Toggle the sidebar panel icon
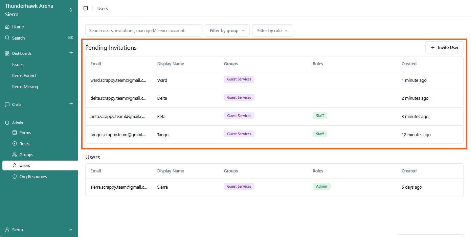The height and width of the screenshot is (237, 471). point(86,8)
